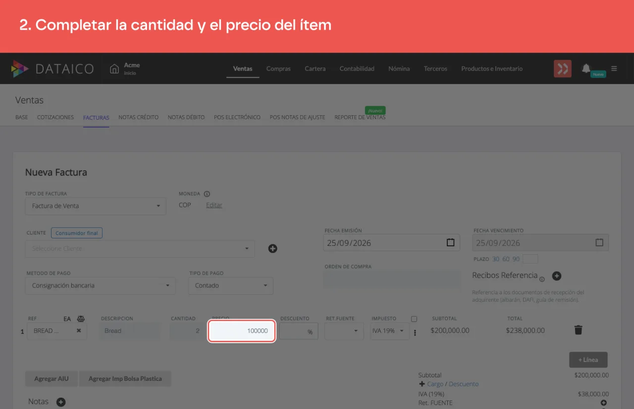
Task: Set the term to 30 days
Action: pyautogui.click(x=496, y=259)
